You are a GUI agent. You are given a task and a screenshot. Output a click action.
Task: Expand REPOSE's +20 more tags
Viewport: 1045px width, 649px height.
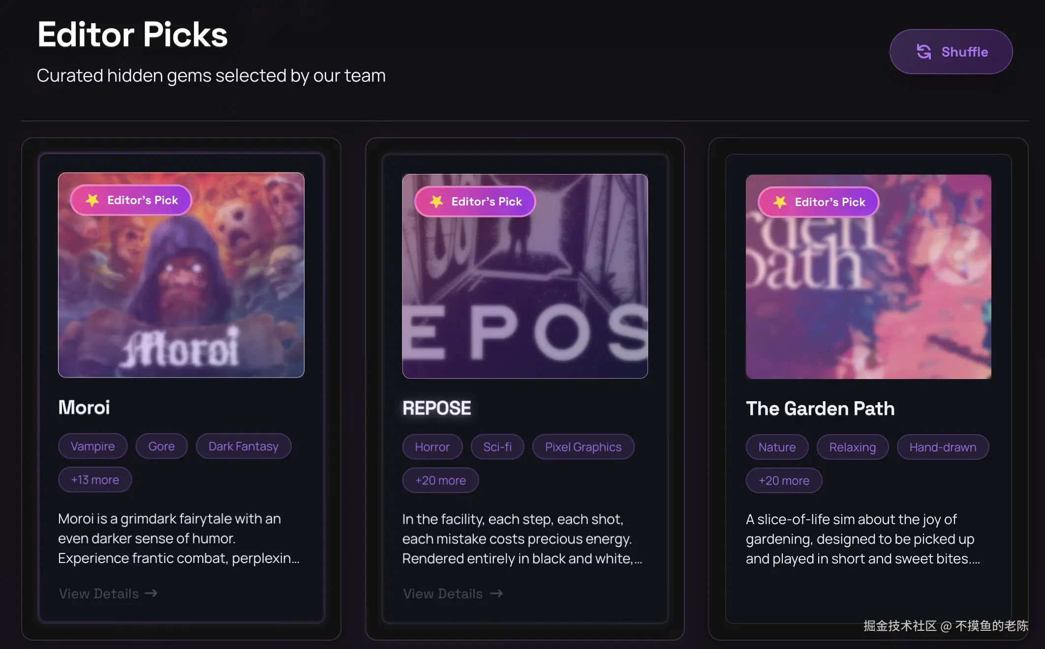(440, 480)
